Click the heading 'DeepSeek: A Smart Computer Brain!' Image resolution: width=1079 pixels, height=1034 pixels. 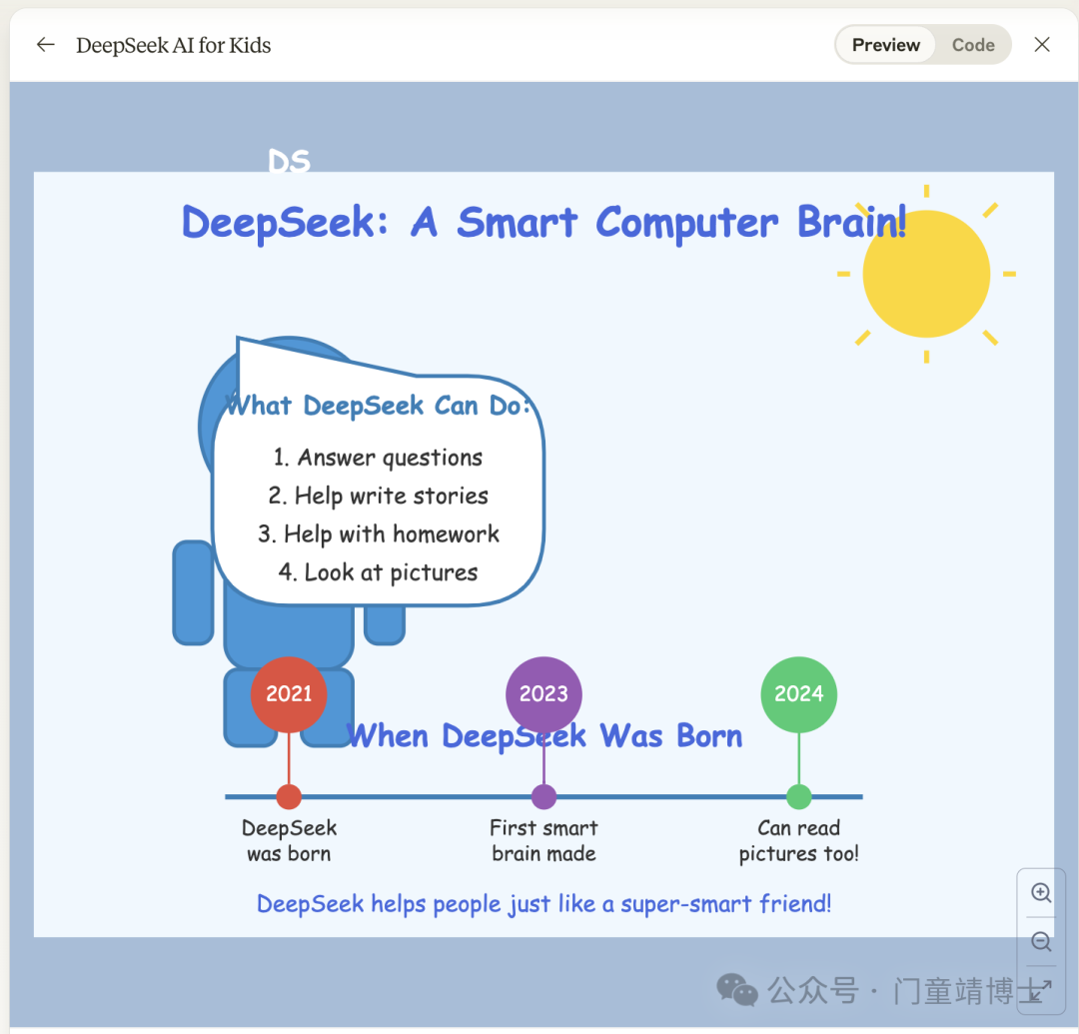(x=543, y=223)
